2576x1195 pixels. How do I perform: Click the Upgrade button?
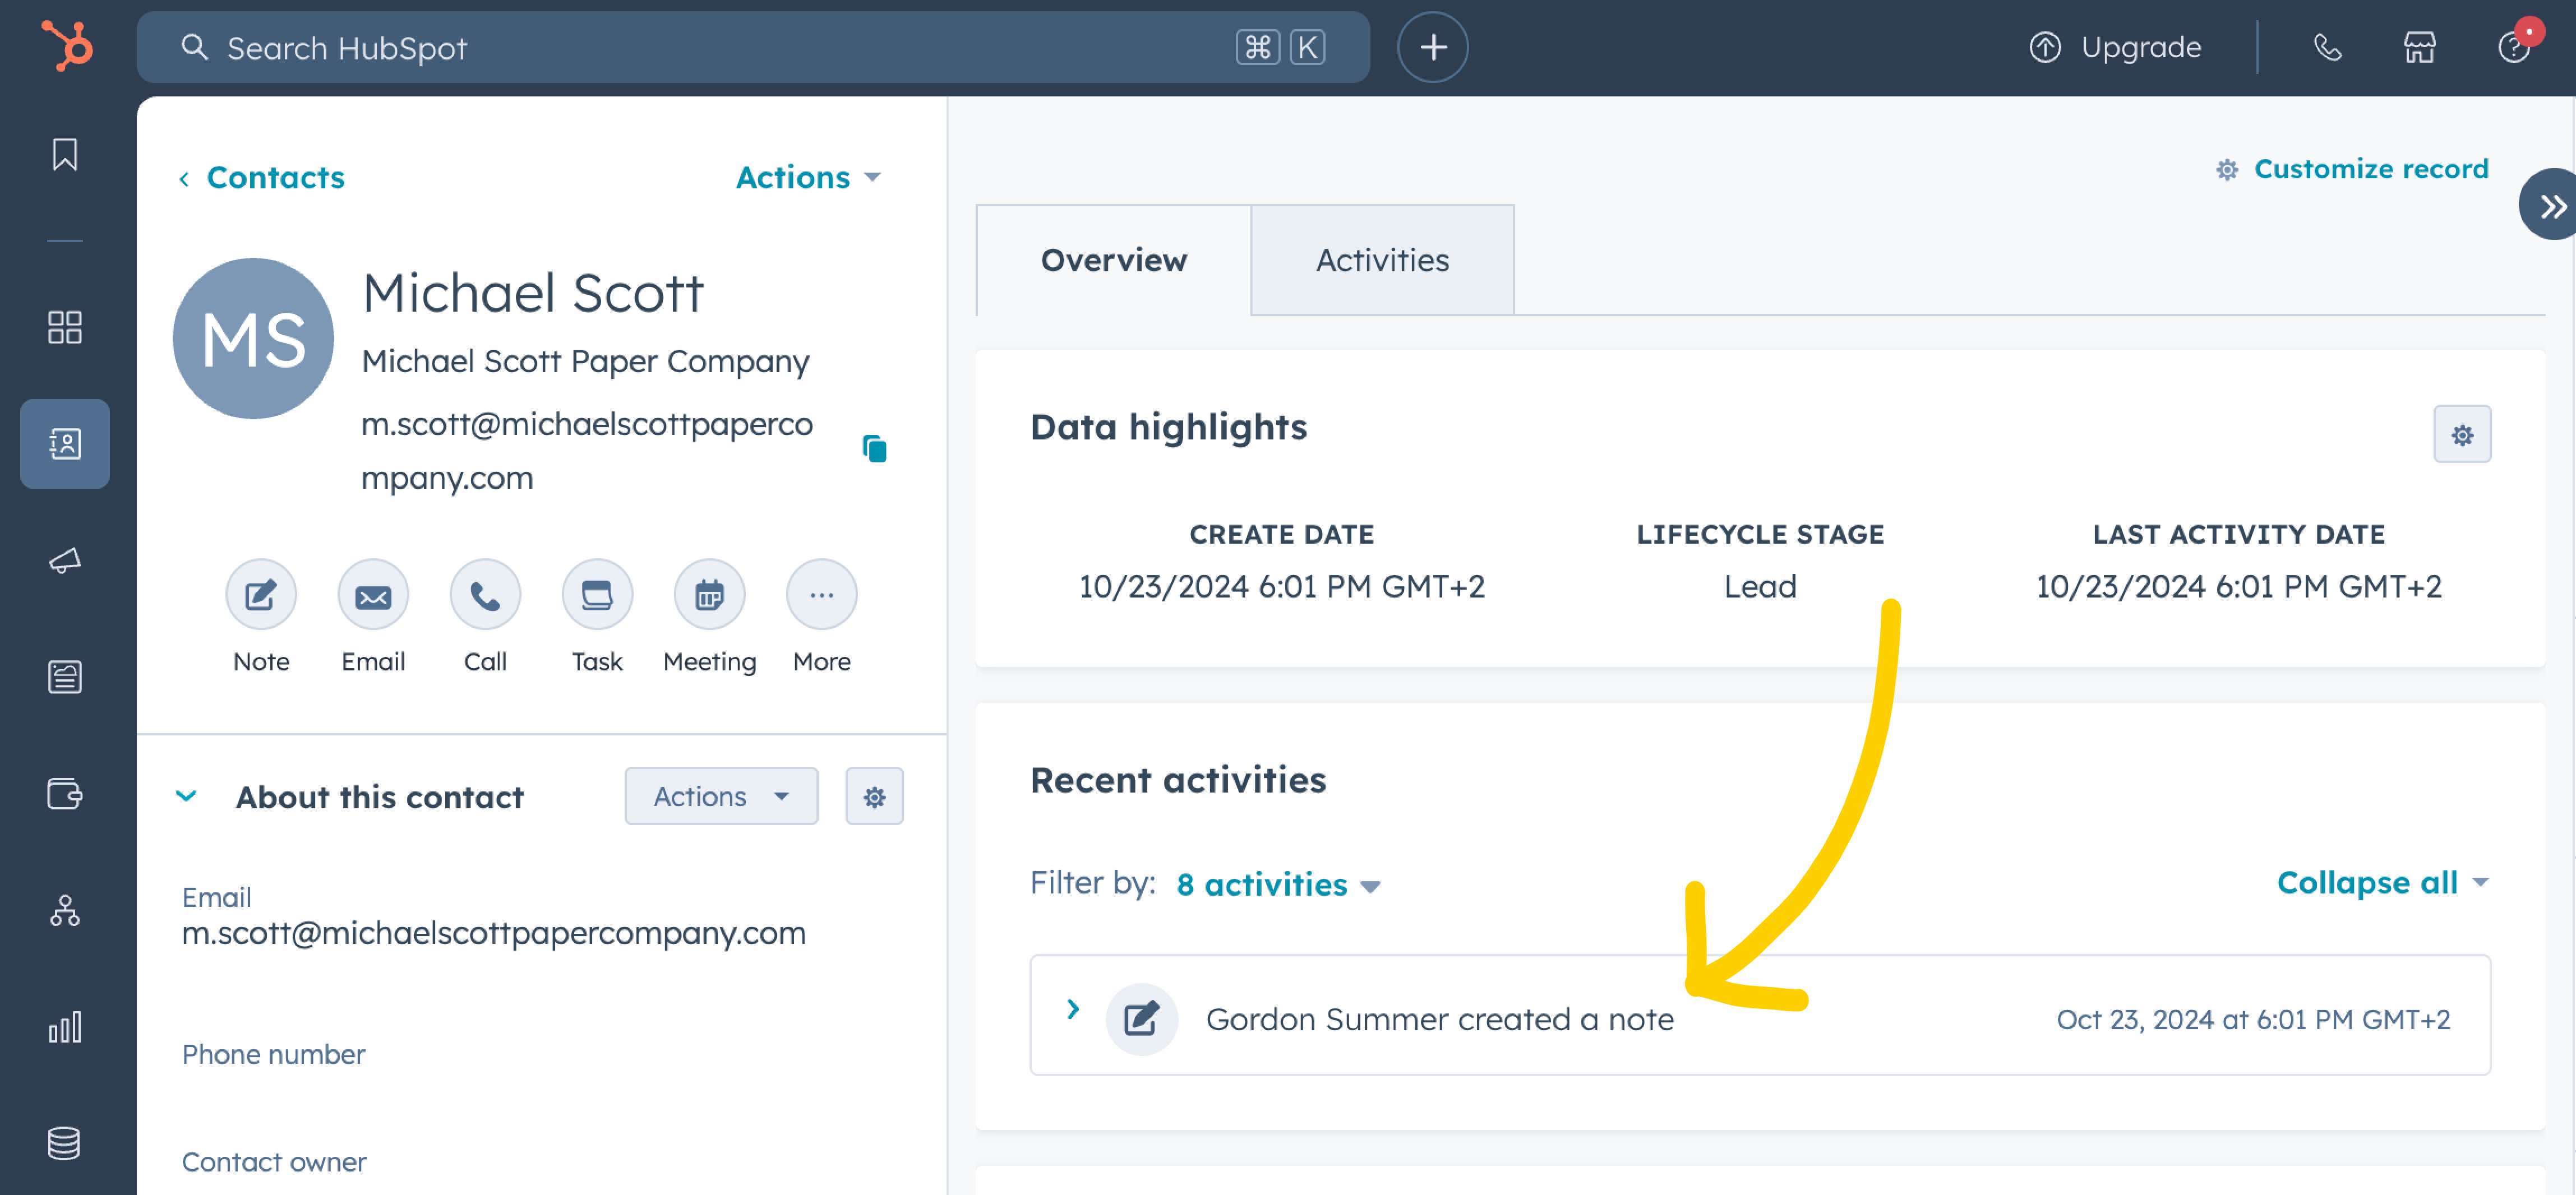2115,47
